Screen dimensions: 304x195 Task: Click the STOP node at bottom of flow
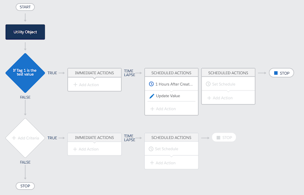[x=25, y=186]
